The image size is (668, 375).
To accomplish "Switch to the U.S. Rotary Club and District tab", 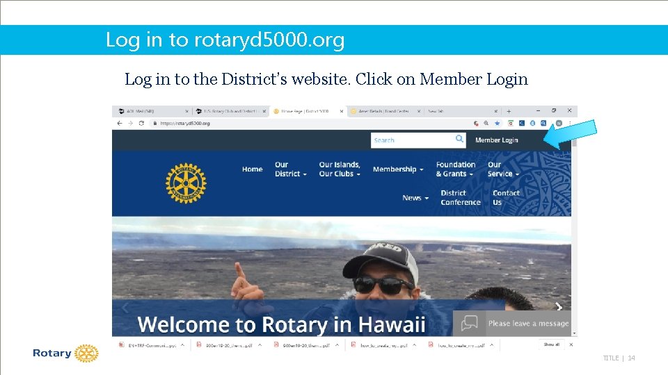I will (x=230, y=111).
